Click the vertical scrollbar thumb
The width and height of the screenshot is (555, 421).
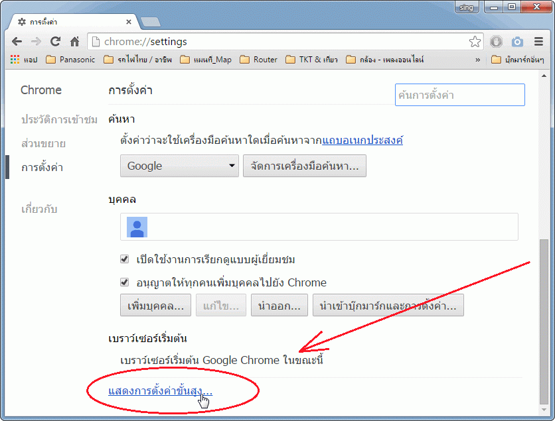[x=544, y=322]
